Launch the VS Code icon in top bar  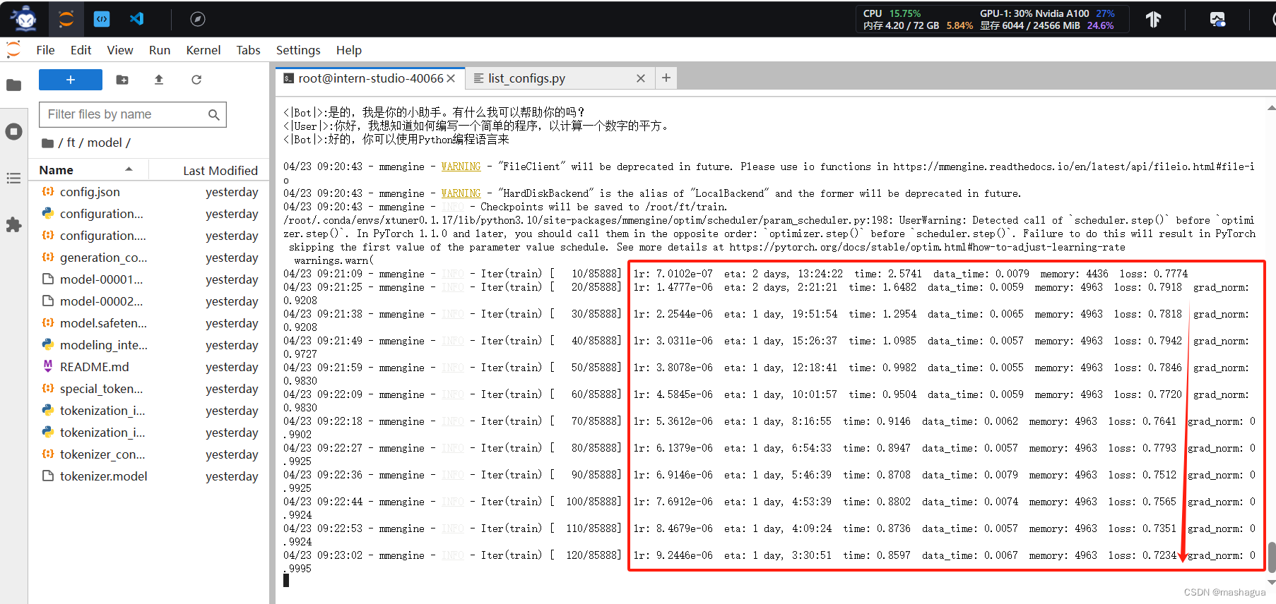tap(137, 19)
